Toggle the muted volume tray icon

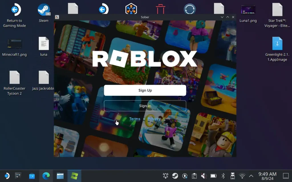204,176
